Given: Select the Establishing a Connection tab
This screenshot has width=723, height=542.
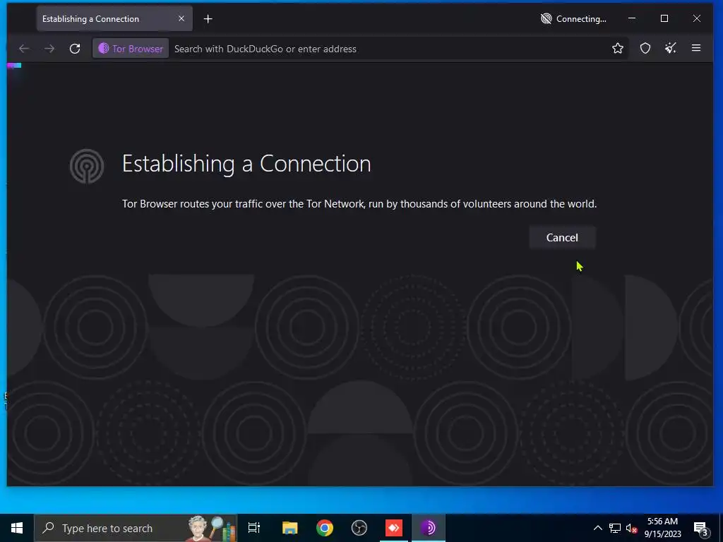Looking at the screenshot, I should pos(114,19).
